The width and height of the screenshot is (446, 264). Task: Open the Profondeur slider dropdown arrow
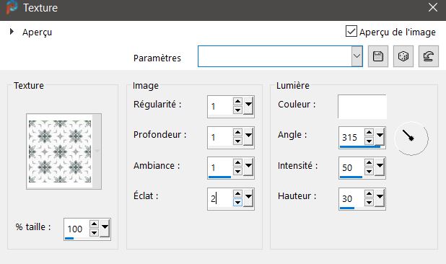point(248,136)
